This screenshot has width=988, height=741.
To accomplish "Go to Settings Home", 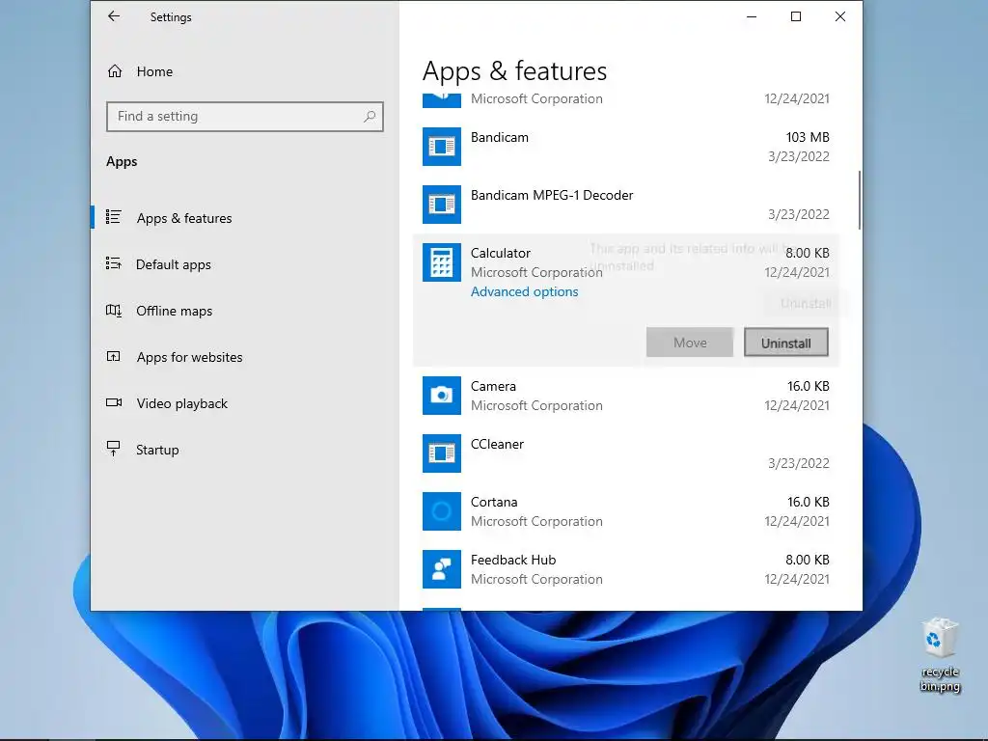I will pyautogui.click(x=154, y=71).
